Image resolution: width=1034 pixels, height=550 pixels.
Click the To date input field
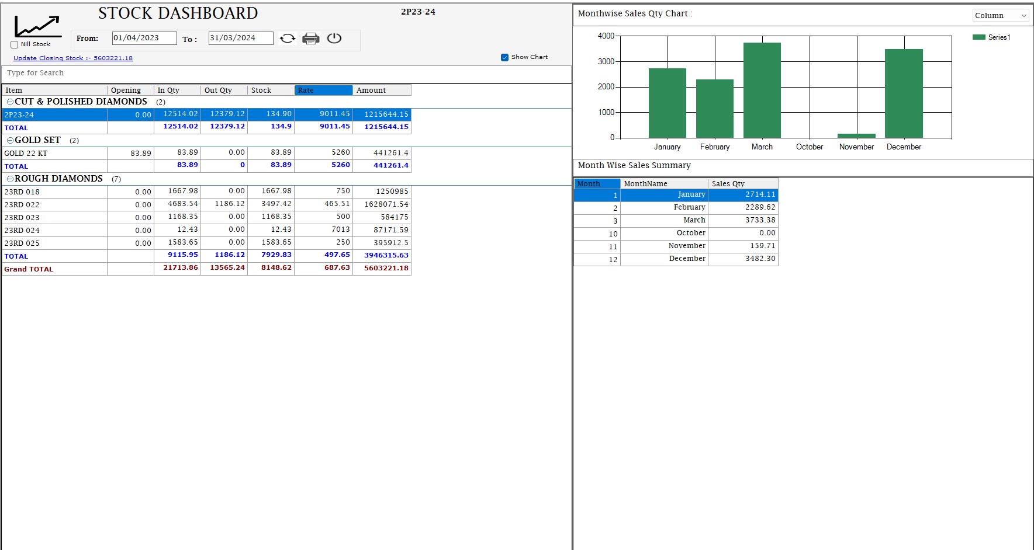point(240,39)
